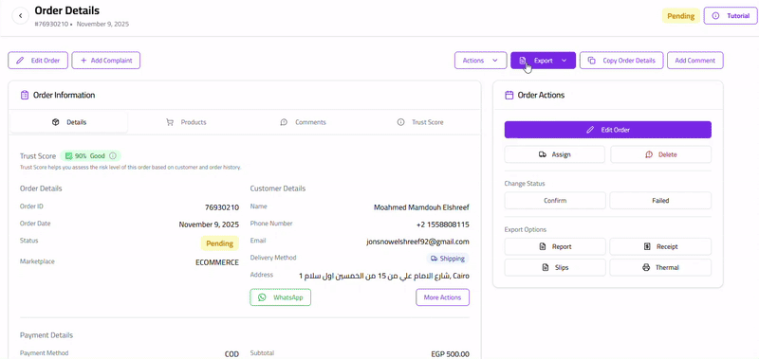
Task: Export the Thermal print
Action: click(660, 267)
